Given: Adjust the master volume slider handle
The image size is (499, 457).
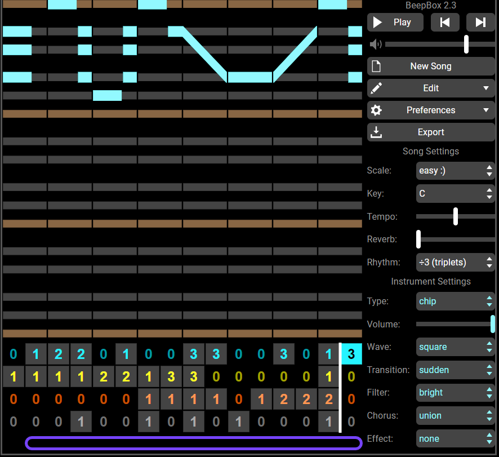Looking at the screenshot, I should [x=466, y=45].
